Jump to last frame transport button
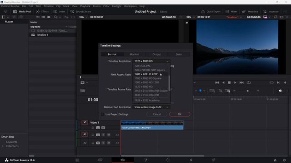Viewport: 291px width, 163px height. coord(241,82)
